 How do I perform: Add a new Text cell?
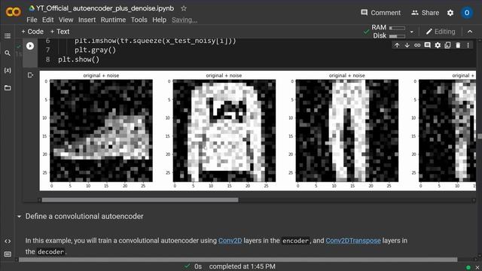tap(59, 32)
